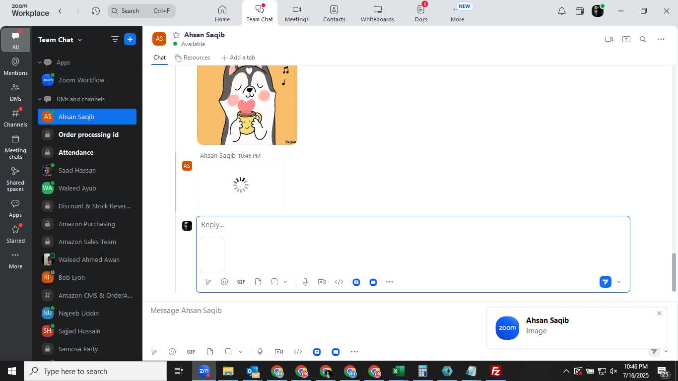Open screenshot dropdown arrow in reply box

285,282
